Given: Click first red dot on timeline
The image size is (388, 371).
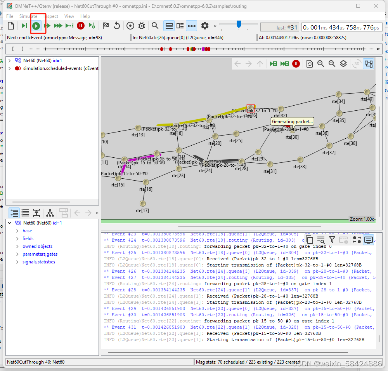Looking at the screenshot, I should [x=162, y=49].
